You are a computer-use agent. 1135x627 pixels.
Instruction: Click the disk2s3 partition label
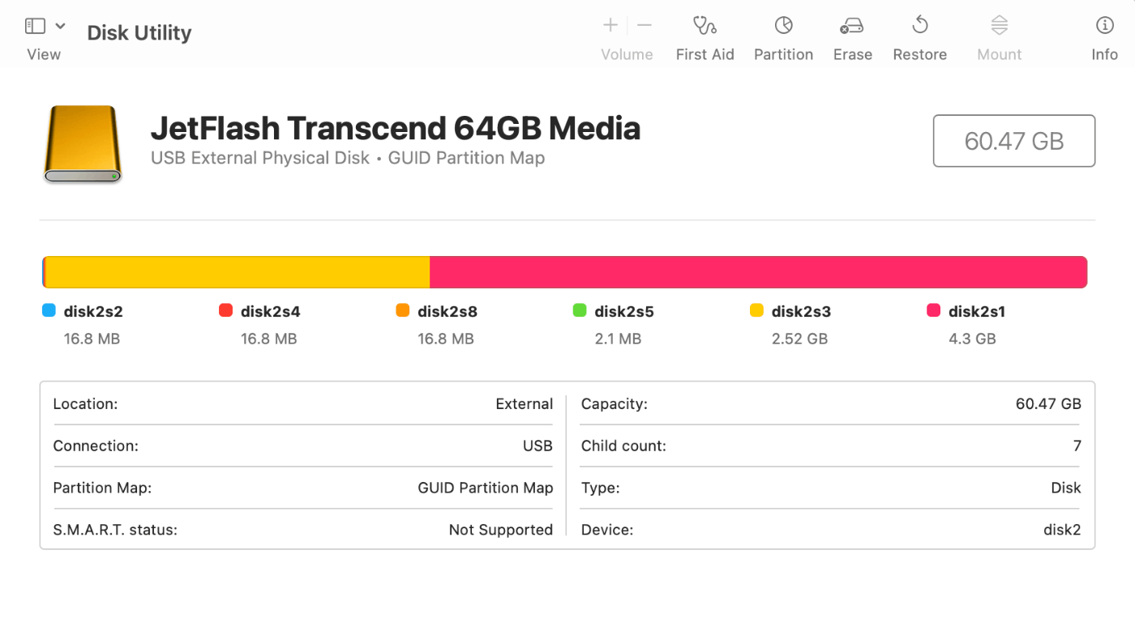click(x=801, y=311)
